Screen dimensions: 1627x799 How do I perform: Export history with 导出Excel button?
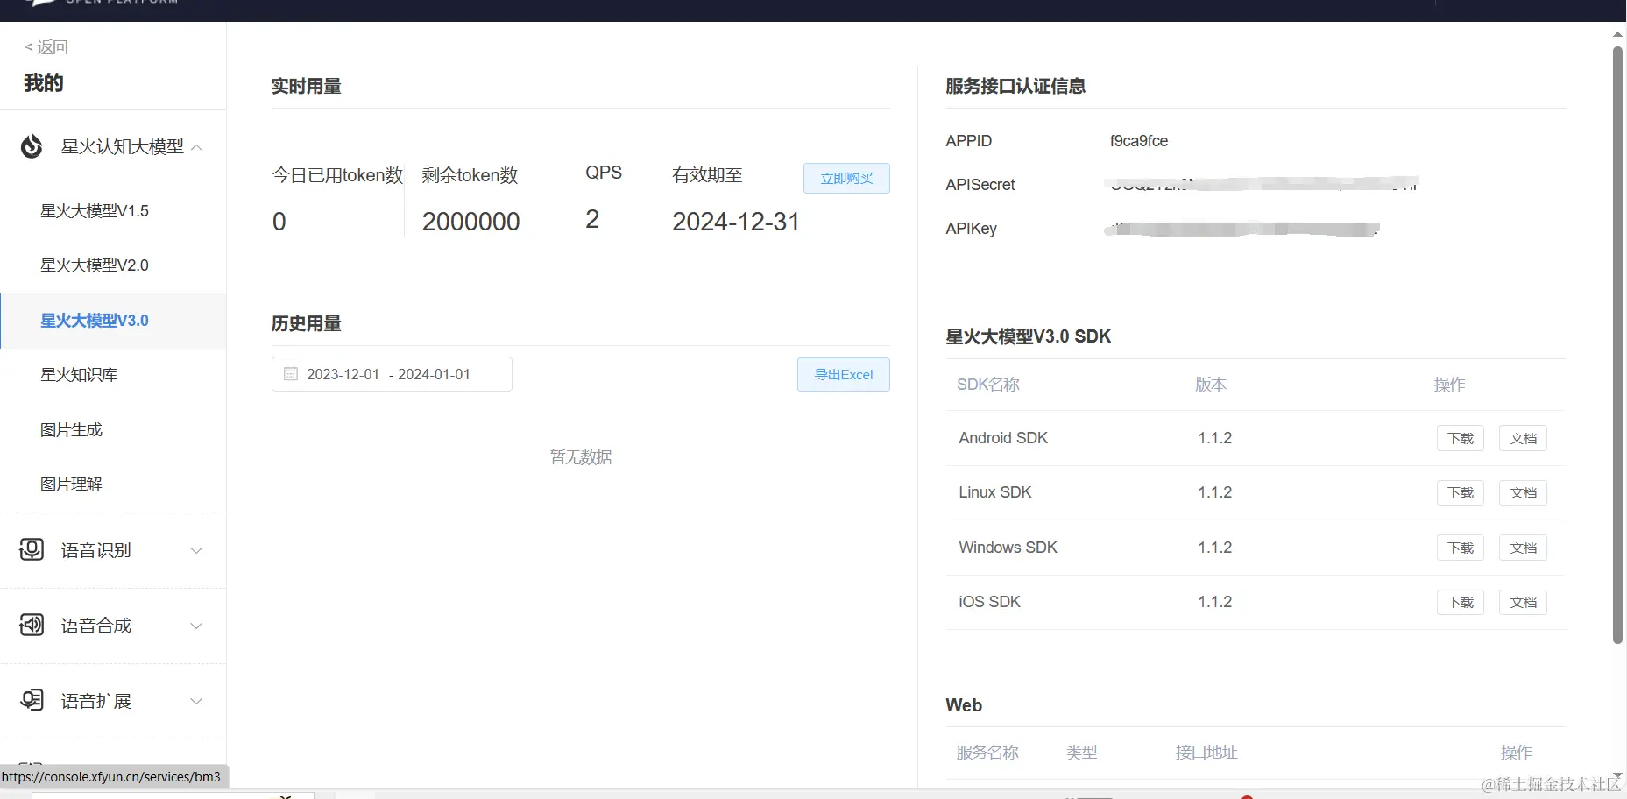point(844,374)
